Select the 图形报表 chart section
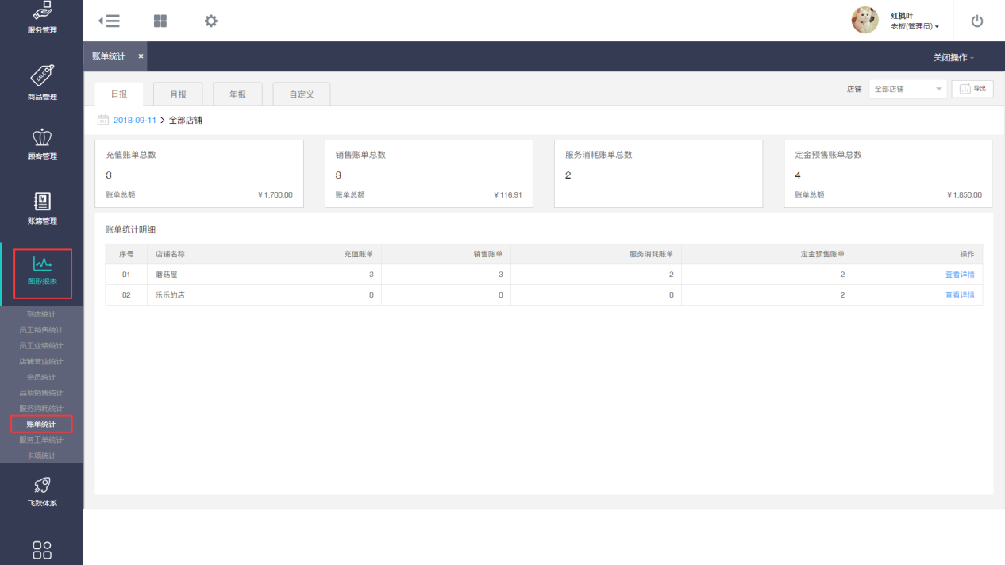Image resolution: width=1005 pixels, height=565 pixels. (x=42, y=273)
